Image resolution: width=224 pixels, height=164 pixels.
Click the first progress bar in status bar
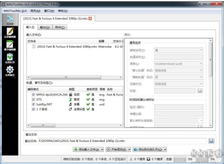click(180, 159)
